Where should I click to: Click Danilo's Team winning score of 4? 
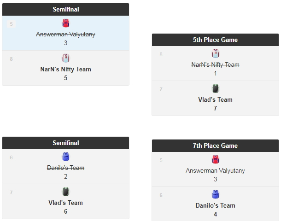tap(215, 215)
